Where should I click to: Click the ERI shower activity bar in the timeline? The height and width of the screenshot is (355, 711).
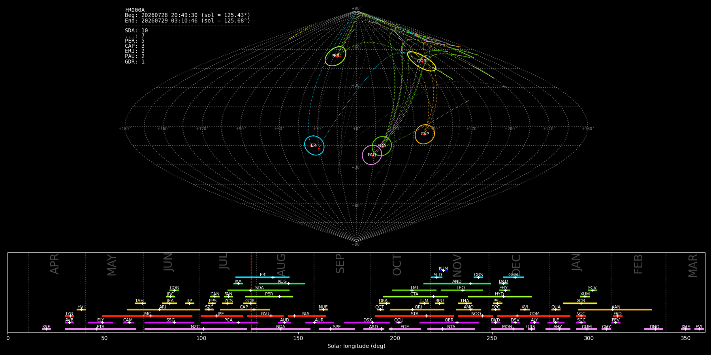[x=262, y=277]
